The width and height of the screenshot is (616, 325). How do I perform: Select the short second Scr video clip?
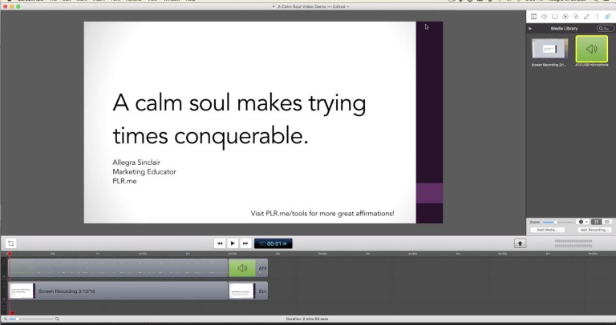point(249,291)
